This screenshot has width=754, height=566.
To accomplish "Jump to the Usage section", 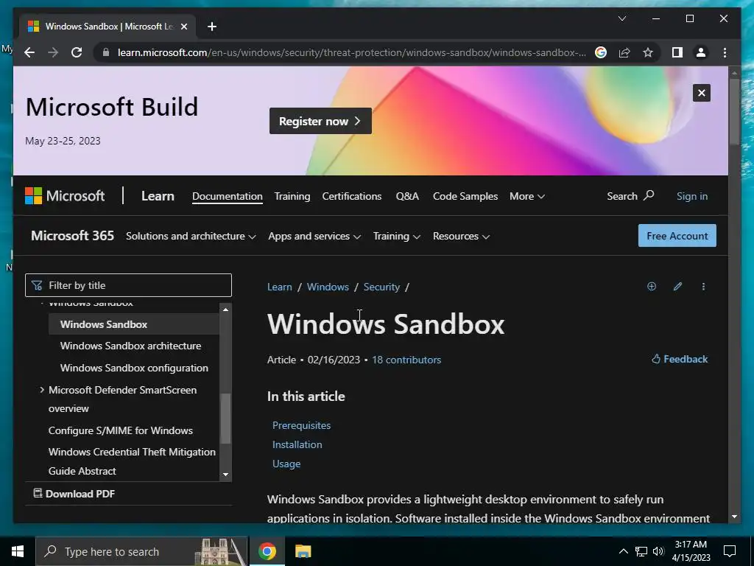I will [286, 464].
